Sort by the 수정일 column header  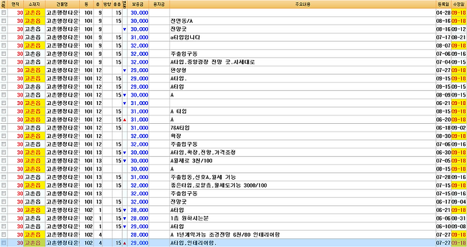tap(459, 4)
